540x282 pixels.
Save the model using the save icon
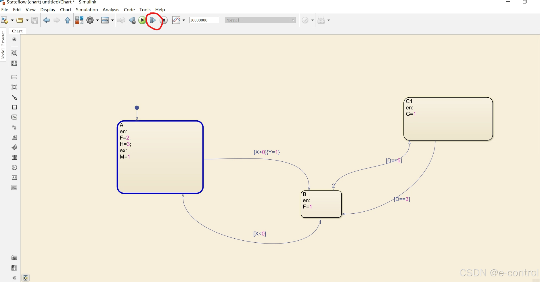click(35, 20)
